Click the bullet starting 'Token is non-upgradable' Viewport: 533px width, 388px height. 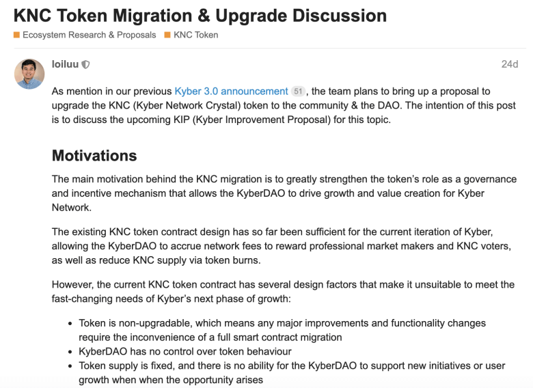(282, 330)
